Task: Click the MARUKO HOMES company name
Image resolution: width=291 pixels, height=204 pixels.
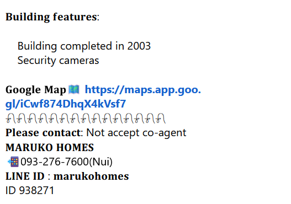Action: pyautogui.click(x=50, y=148)
